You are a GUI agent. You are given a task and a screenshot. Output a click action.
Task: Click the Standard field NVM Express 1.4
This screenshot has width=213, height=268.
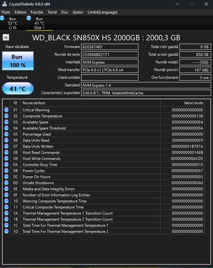[x=146, y=85]
